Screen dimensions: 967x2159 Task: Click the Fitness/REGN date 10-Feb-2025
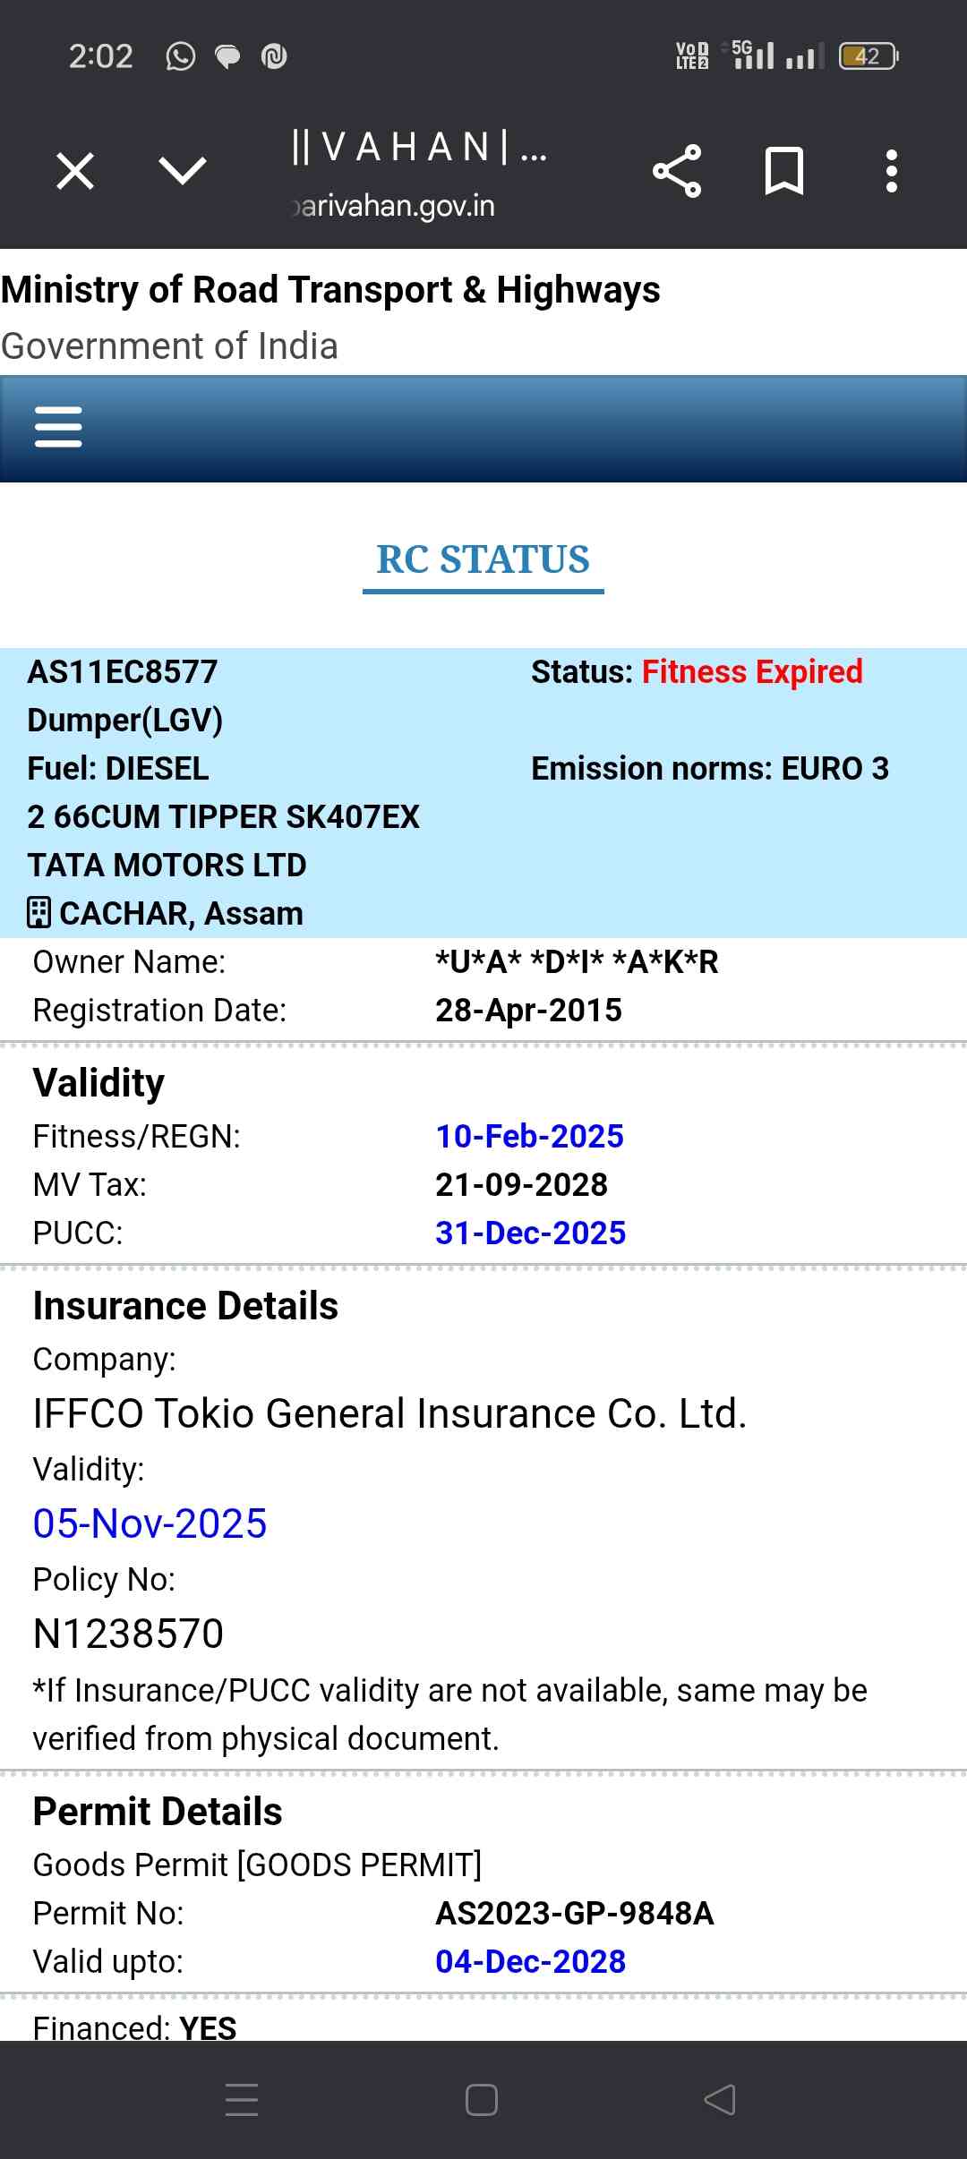click(529, 1136)
